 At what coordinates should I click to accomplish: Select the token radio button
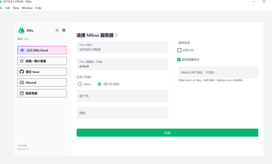(80, 84)
